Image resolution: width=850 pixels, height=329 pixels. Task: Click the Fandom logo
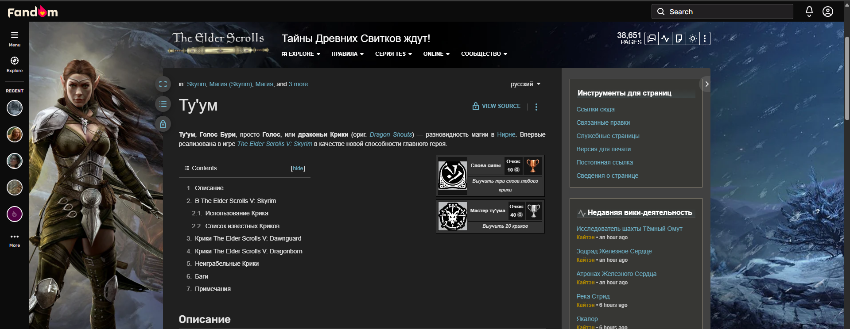(x=33, y=12)
